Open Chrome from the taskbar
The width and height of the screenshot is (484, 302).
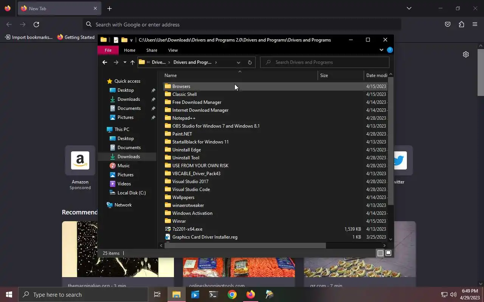click(232, 294)
